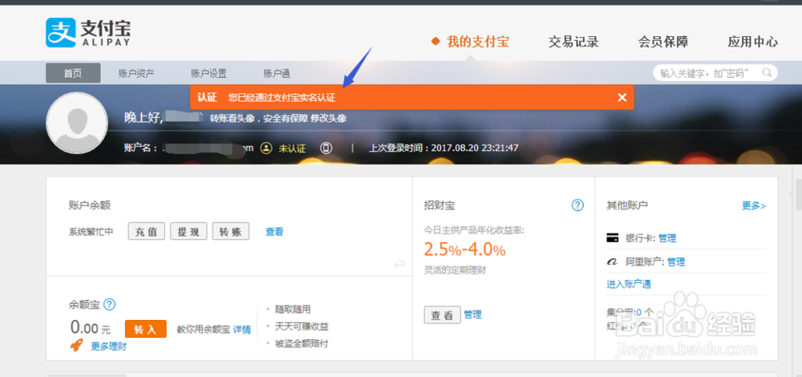
Task: Click the 天天可赚收益 bullet text
Action: pos(302,326)
